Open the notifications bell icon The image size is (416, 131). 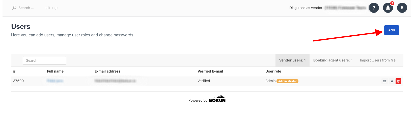[x=388, y=8]
